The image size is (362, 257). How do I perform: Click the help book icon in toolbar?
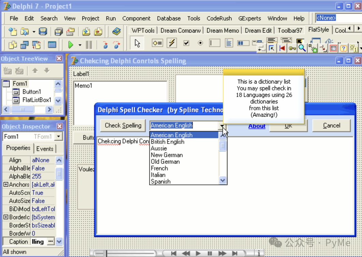coord(117,32)
